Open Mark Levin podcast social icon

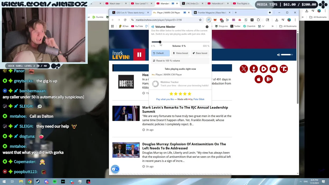pos(254,69)
